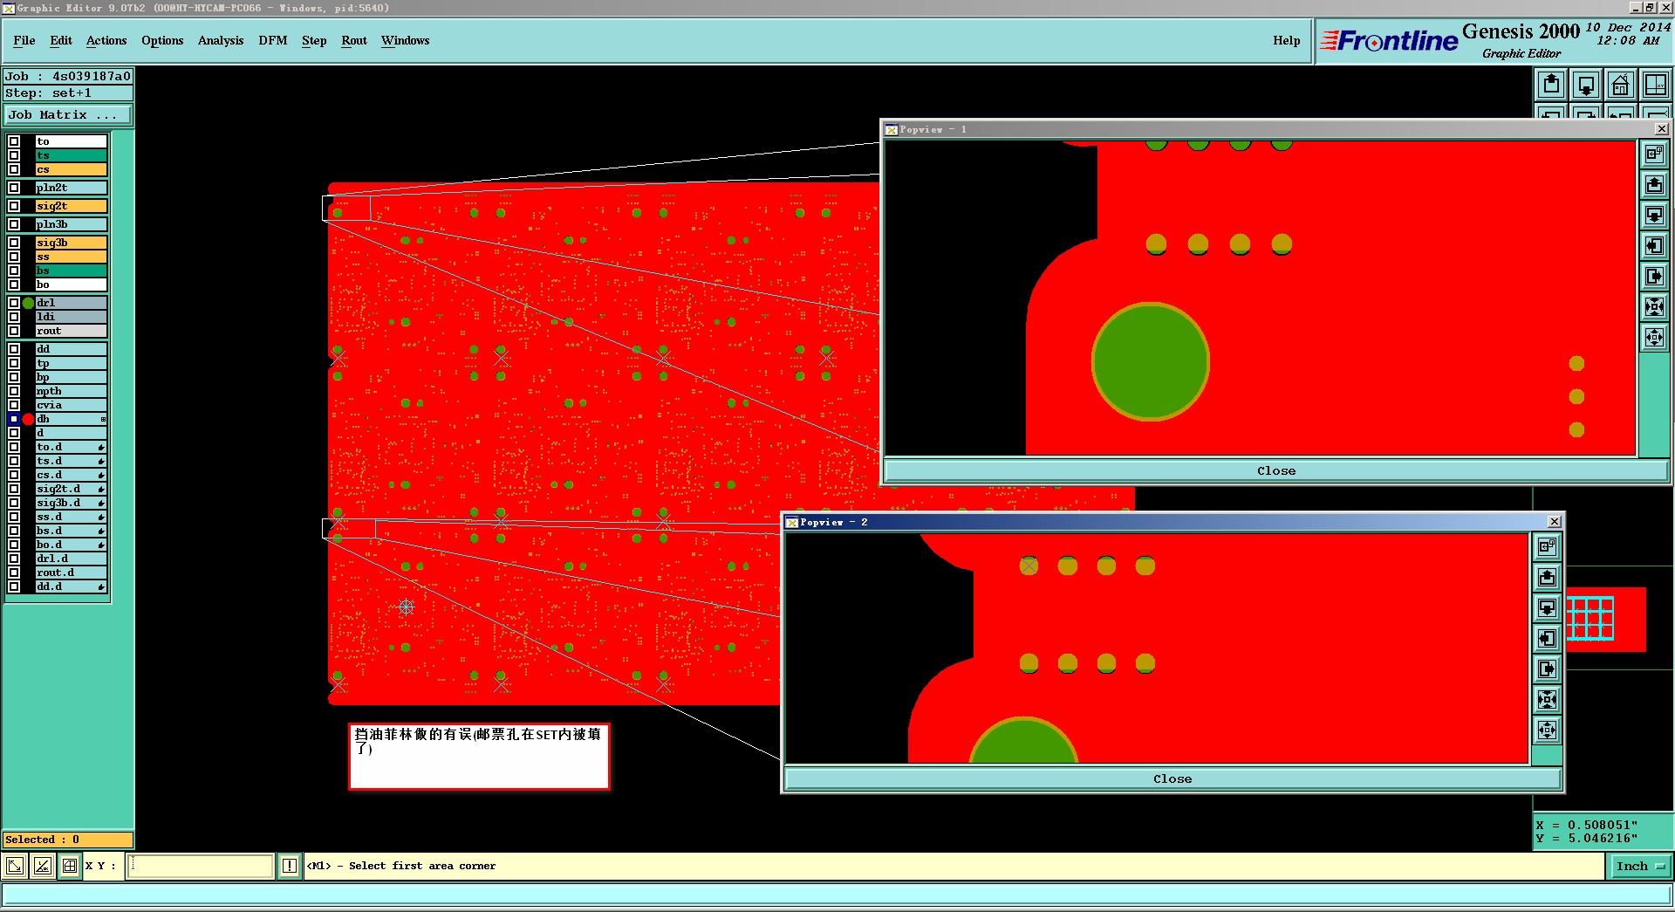Pan up in Popview 1
This screenshot has height=912, width=1675.
[x=1654, y=185]
